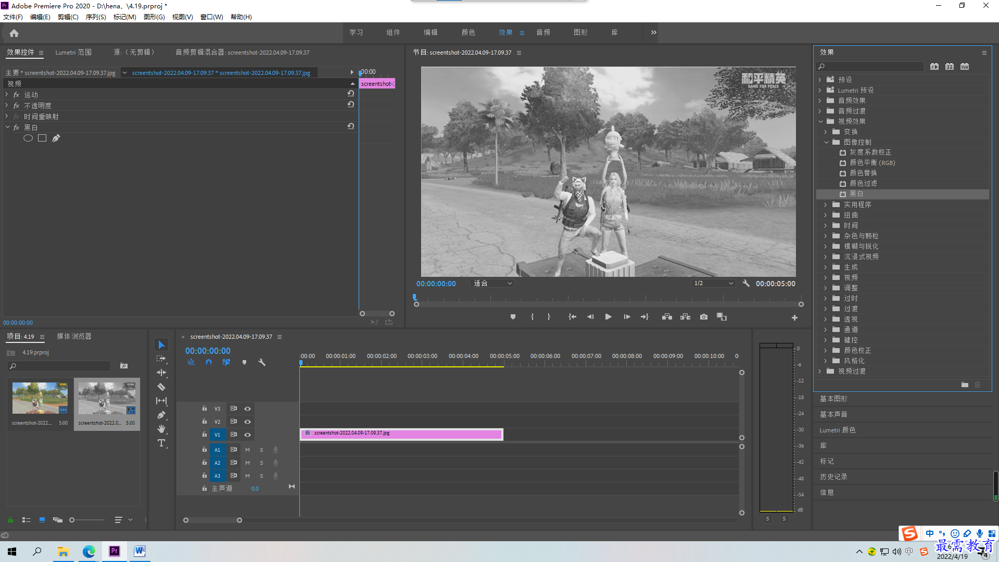Image resolution: width=999 pixels, height=562 pixels.
Task: Select 灰度系数校正 effect
Action: [870, 152]
